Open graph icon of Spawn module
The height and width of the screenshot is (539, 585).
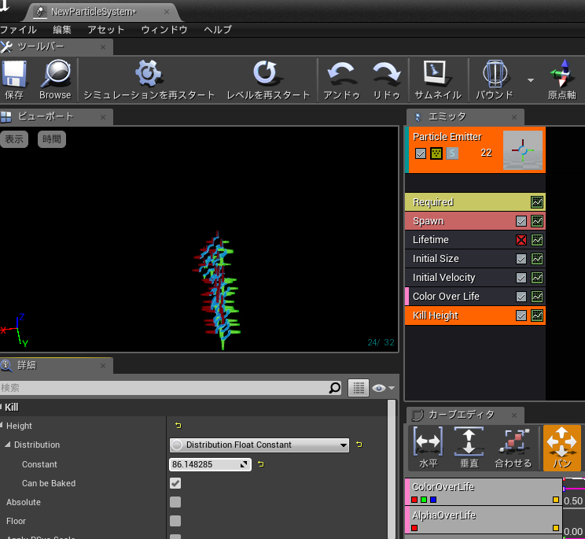(537, 221)
